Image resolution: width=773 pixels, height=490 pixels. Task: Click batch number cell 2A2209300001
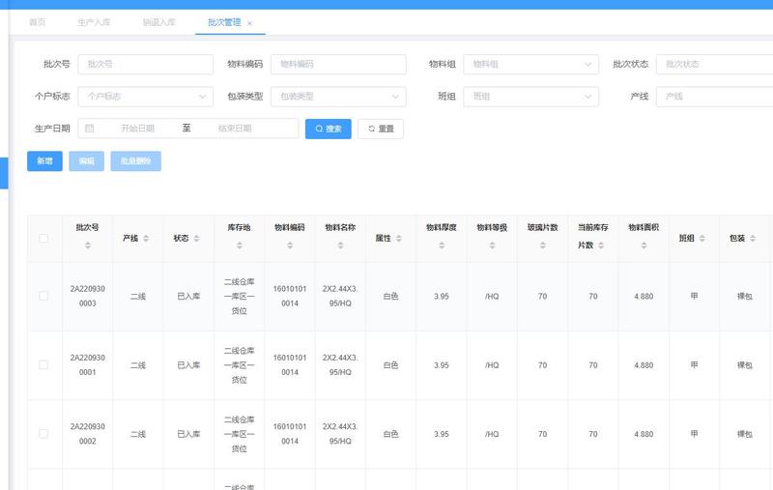(x=88, y=364)
